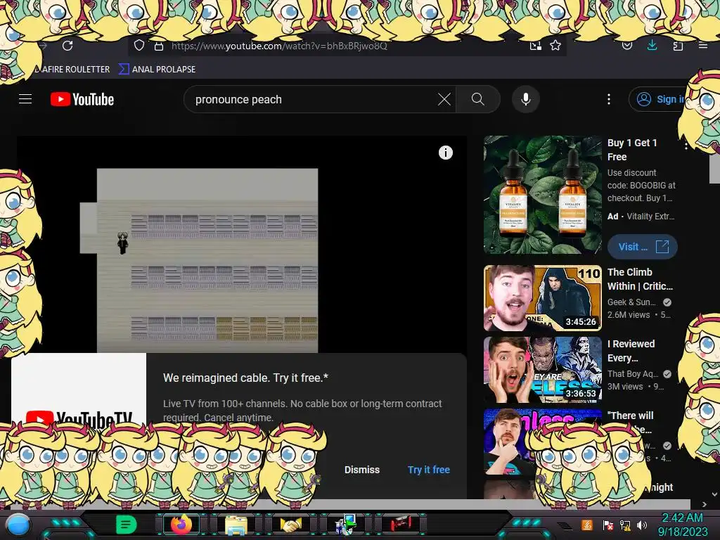
Task: Show hidden system tray icons
Action: (565, 525)
